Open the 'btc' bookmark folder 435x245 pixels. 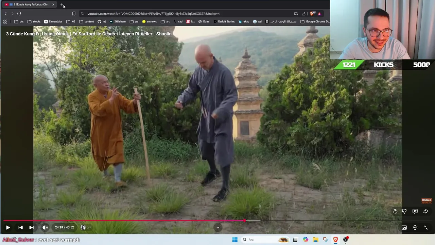(19, 21)
